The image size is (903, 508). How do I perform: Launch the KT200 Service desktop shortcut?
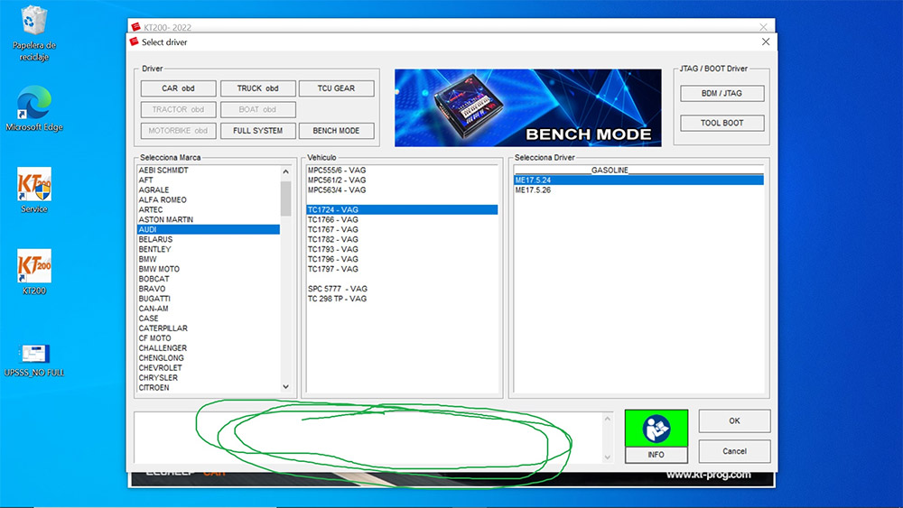34,189
